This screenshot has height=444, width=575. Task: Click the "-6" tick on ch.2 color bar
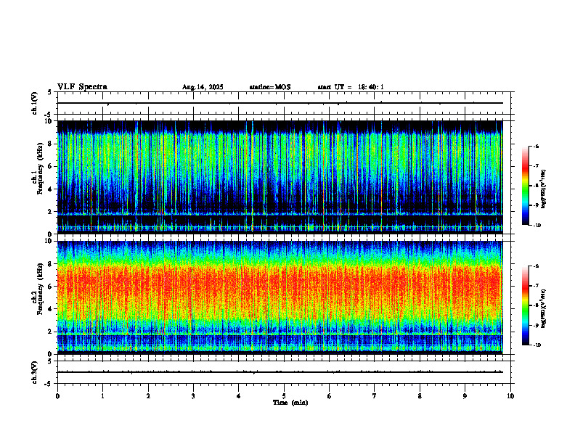pos(536,266)
